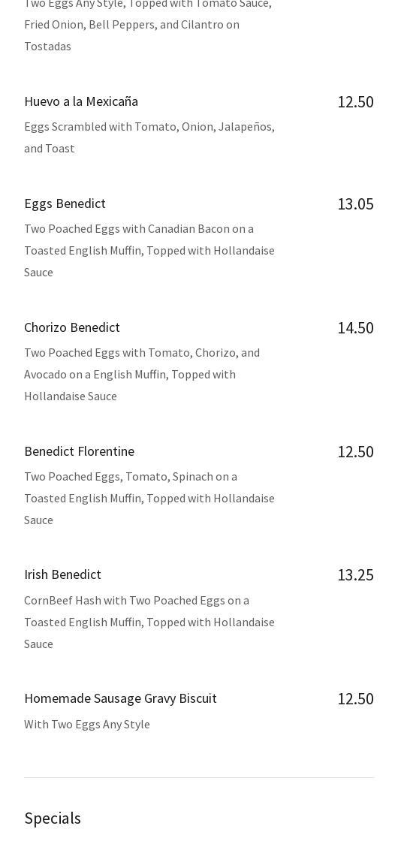
Task: Click the 'Fried Onion, Bell Peppers' text on Tostadas
Action: click(131, 24)
